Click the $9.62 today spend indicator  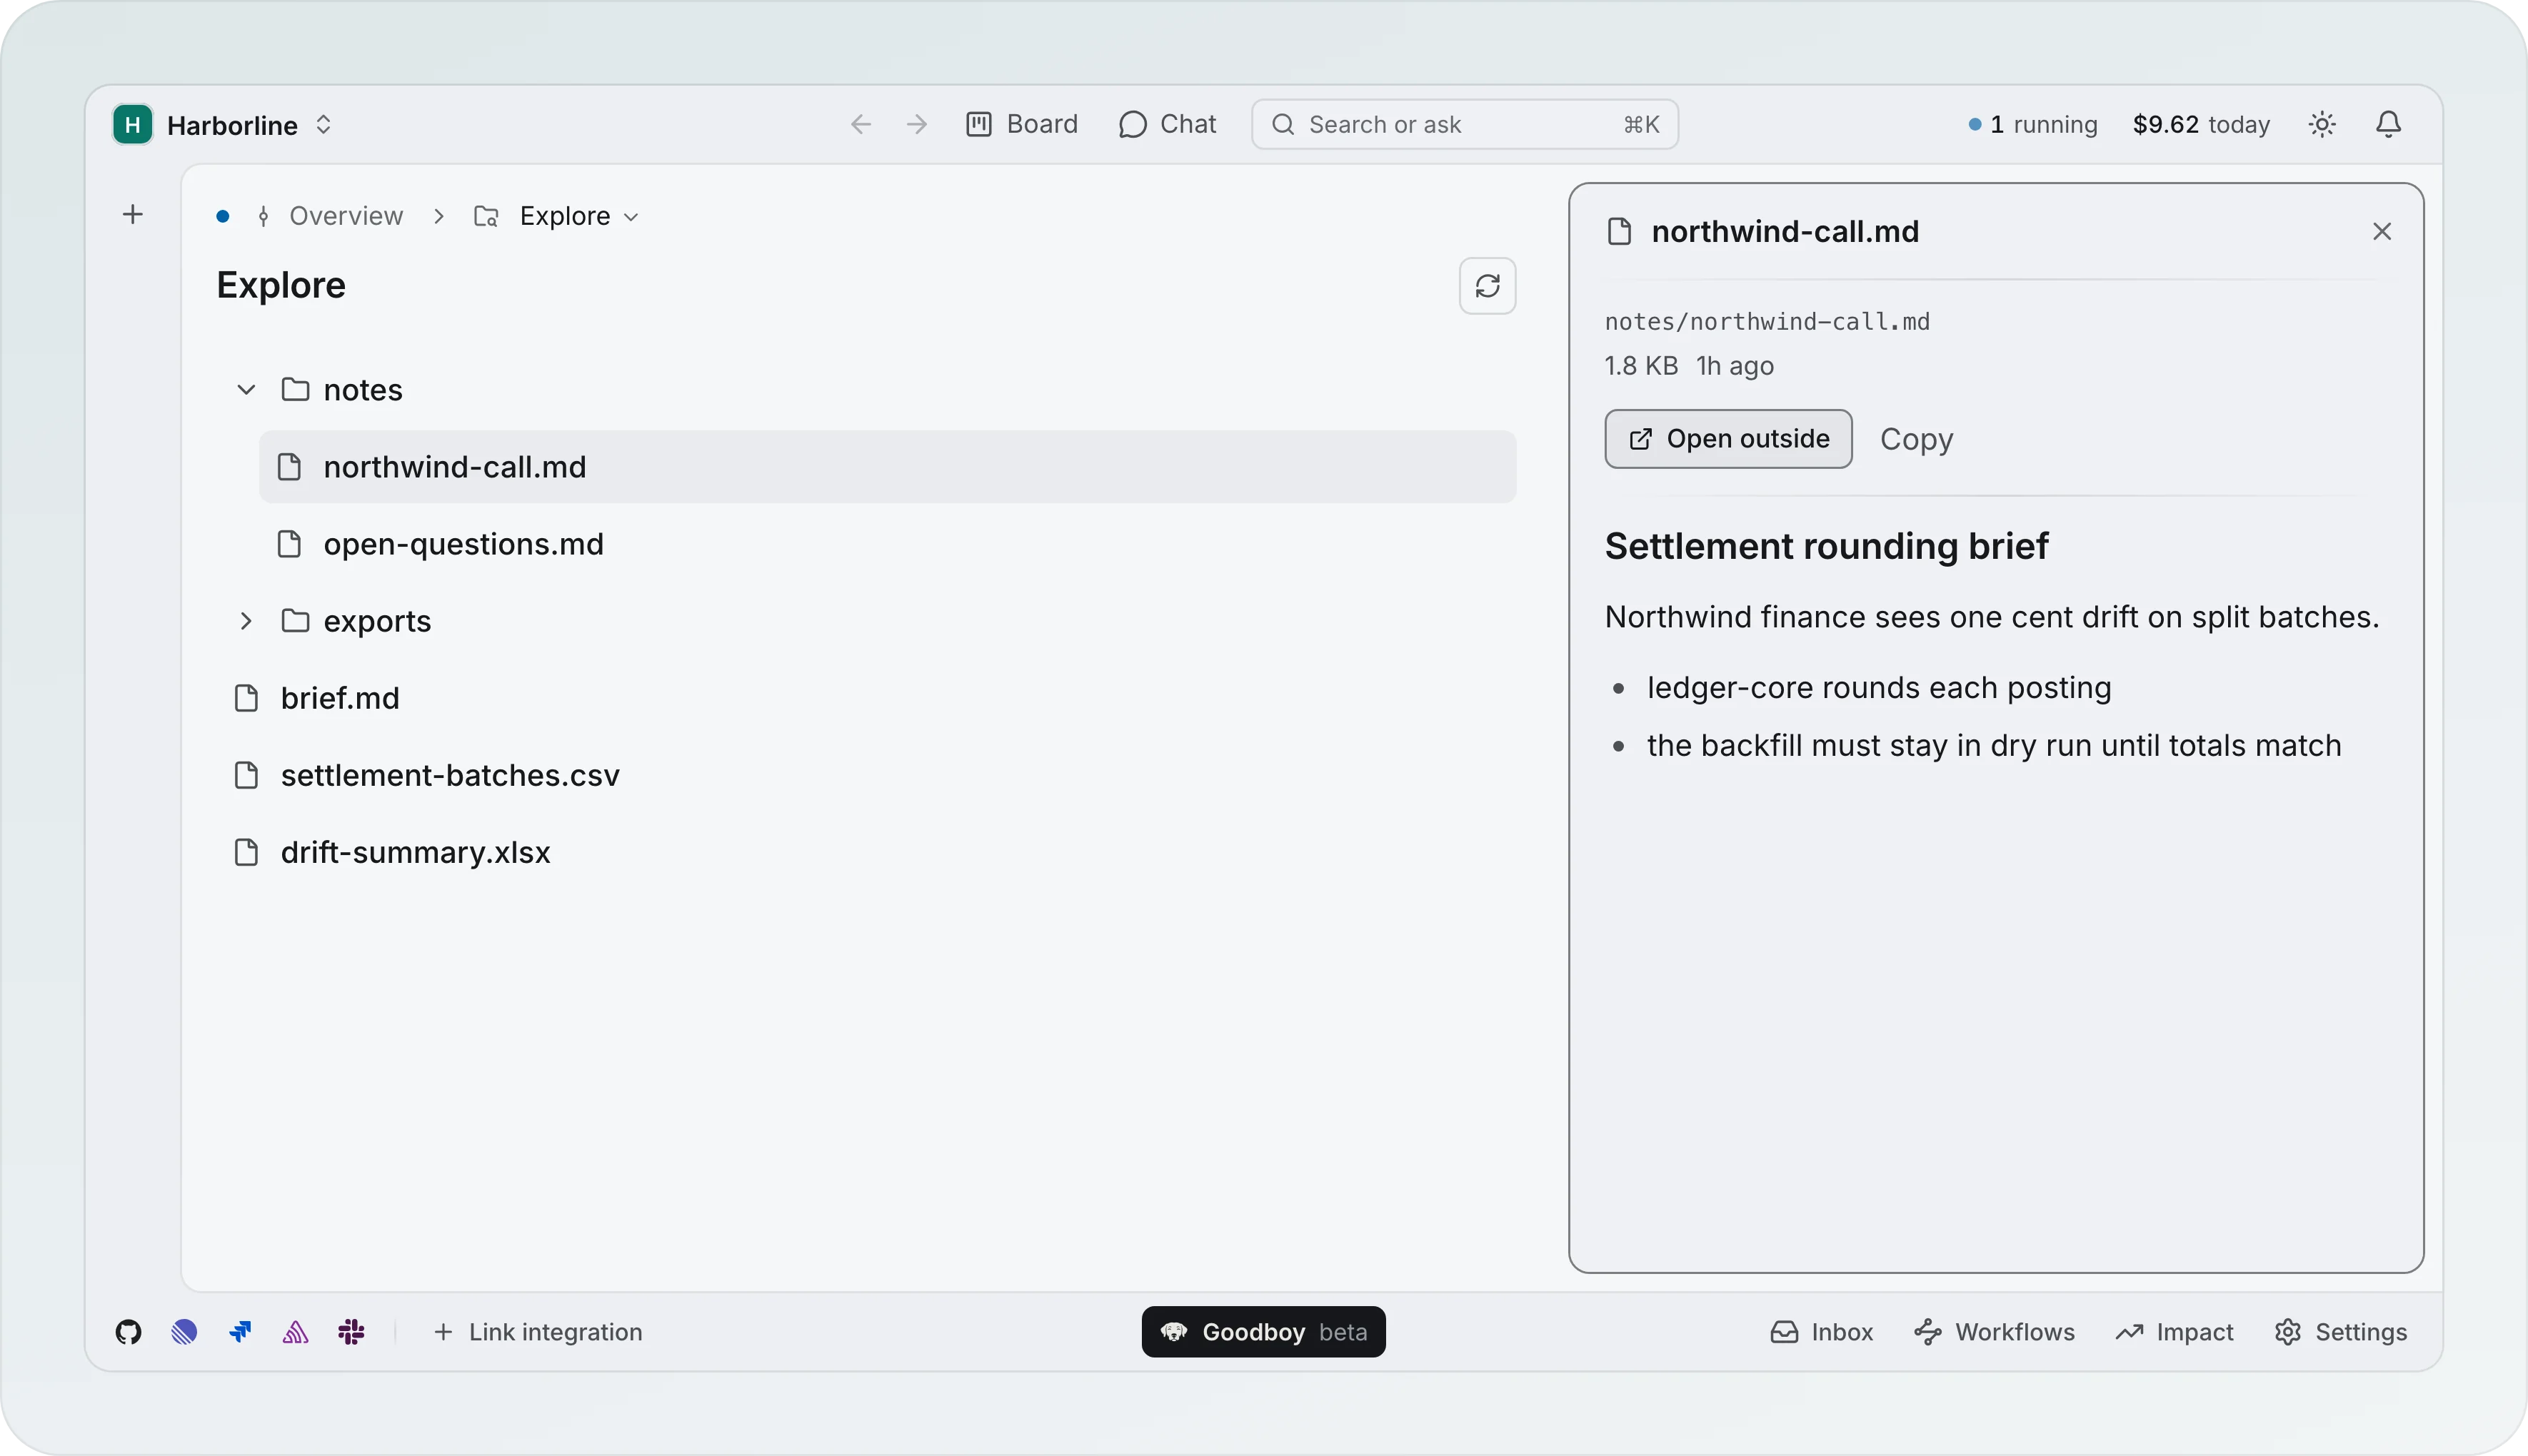point(2201,124)
